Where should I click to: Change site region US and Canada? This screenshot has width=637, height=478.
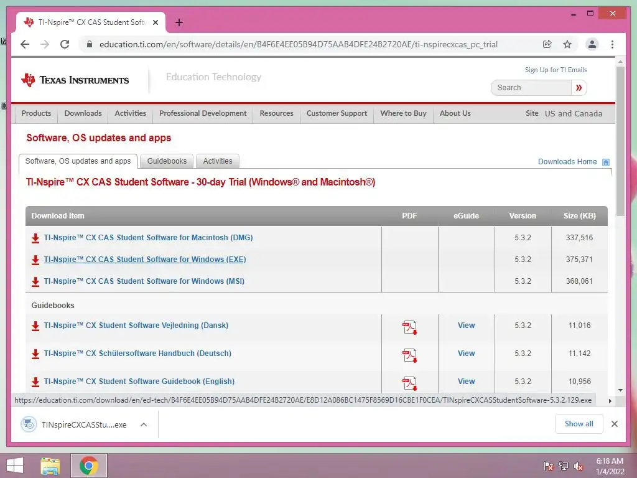click(573, 114)
